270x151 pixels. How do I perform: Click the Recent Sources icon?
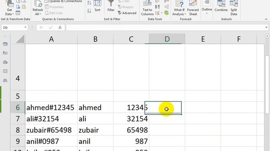coord(24,2)
